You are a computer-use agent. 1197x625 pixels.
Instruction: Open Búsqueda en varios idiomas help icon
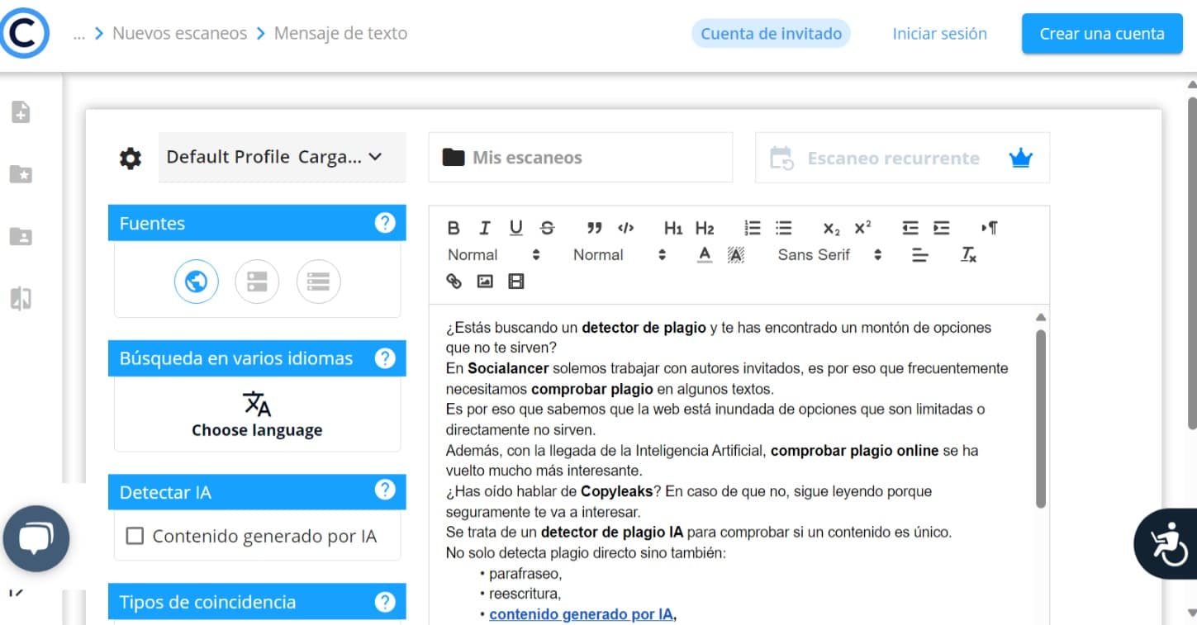coord(385,358)
